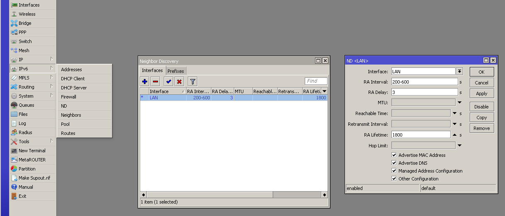The image size is (505, 216).
Task: Open the Interface dropdown in ND dialog
Action: (459, 72)
